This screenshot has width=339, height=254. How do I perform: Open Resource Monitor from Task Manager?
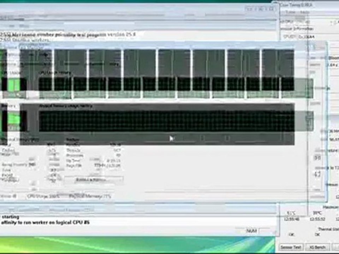click(93, 180)
